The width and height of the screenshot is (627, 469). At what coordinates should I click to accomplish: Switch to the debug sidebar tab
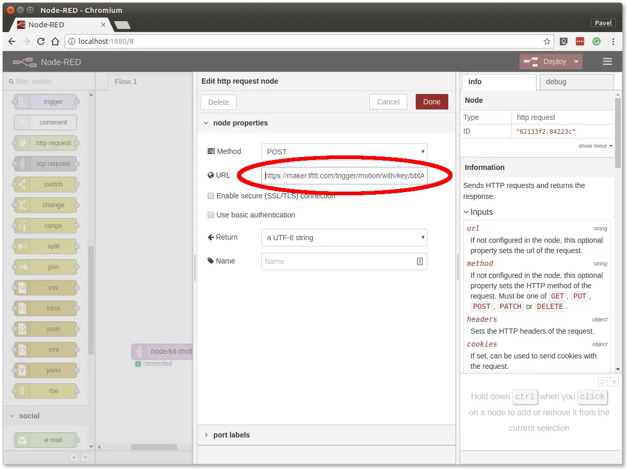(576, 82)
